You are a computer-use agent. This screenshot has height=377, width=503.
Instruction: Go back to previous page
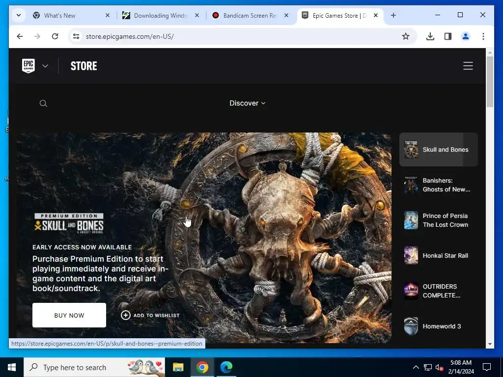point(20,36)
